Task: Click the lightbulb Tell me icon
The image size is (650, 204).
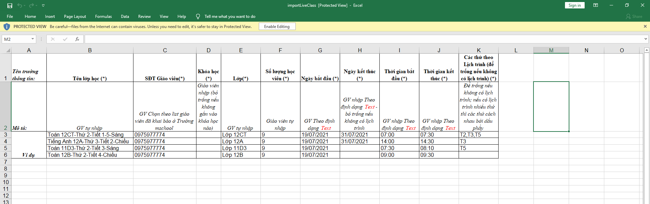Action: click(x=198, y=16)
